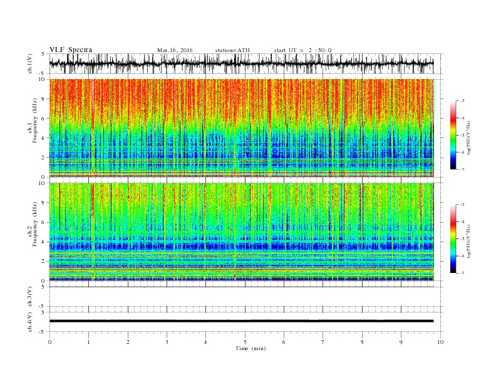Click the "-5" tick on ch.4(V) axis
The image size is (496, 384).
43,332
